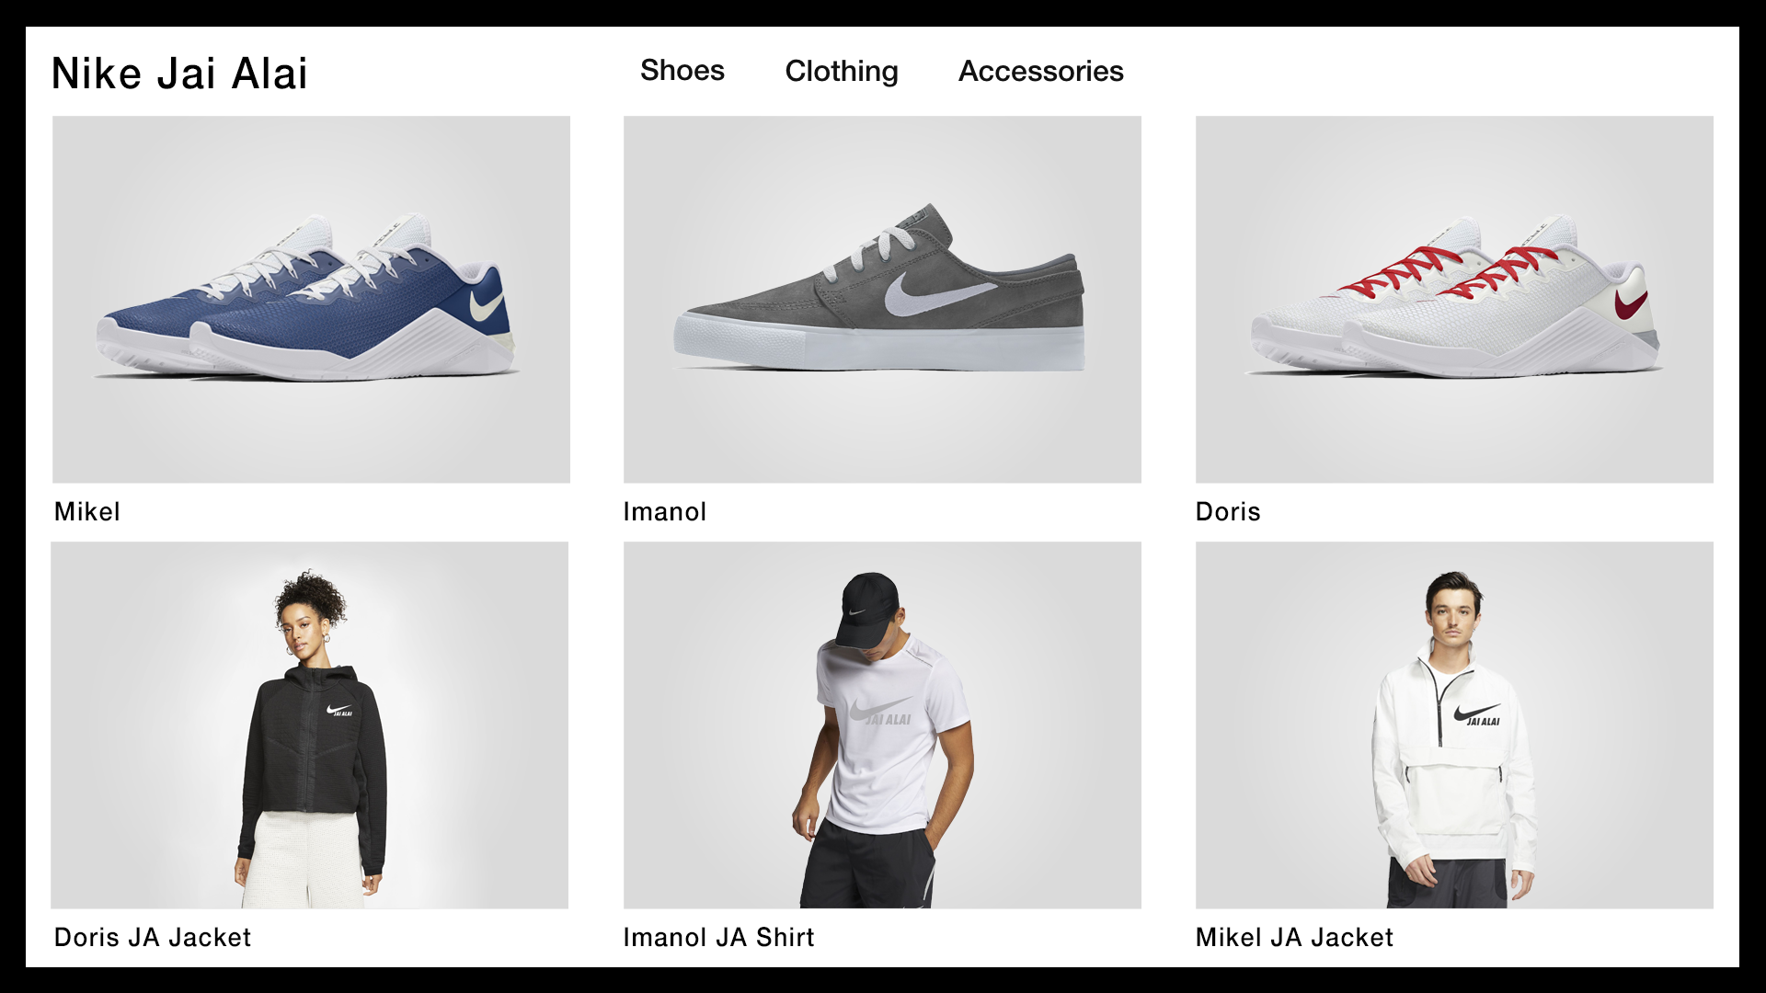The height and width of the screenshot is (993, 1766).
Task: Click the red swoosh on Doris shoe
Action: click(x=1630, y=303)
